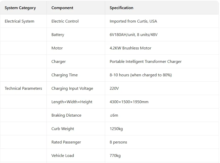Click the Electric Control component cell

click(x=65, y=21)
